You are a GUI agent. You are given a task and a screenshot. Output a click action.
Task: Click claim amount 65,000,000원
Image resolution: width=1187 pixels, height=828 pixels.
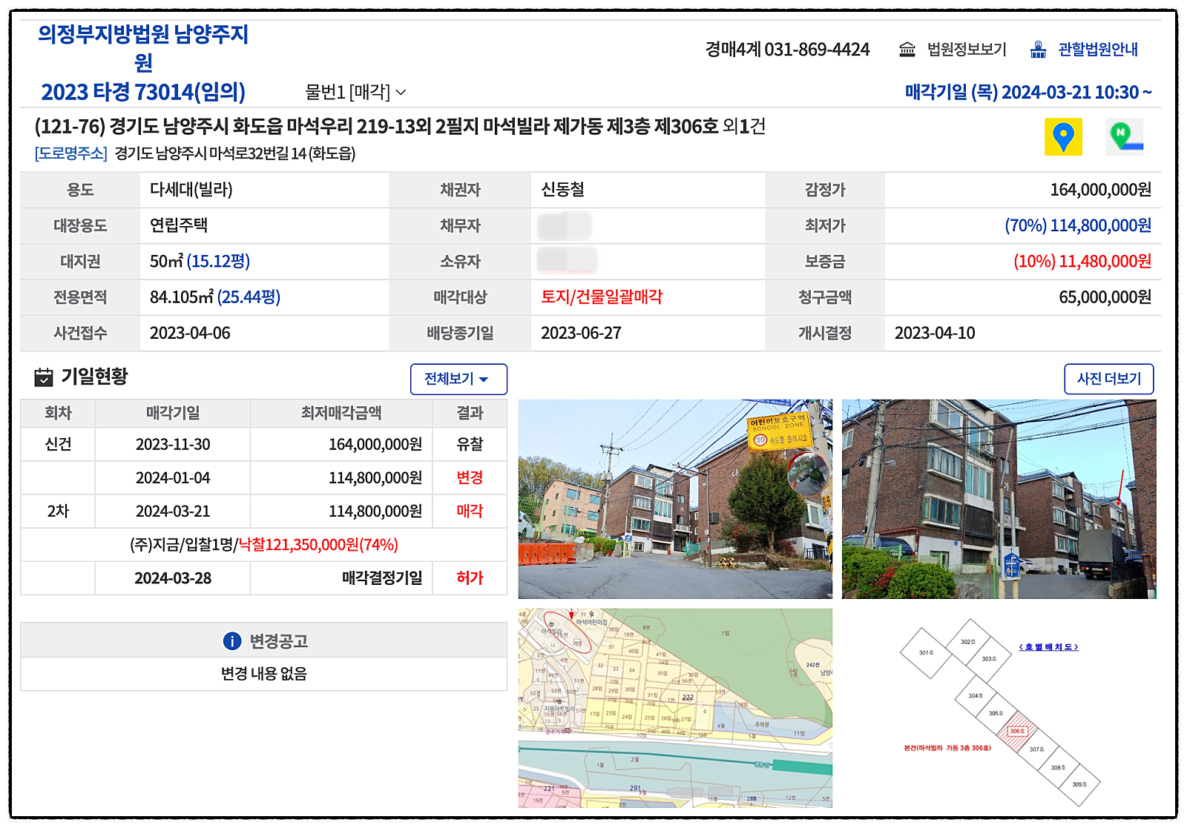[x=1105, y=297]
